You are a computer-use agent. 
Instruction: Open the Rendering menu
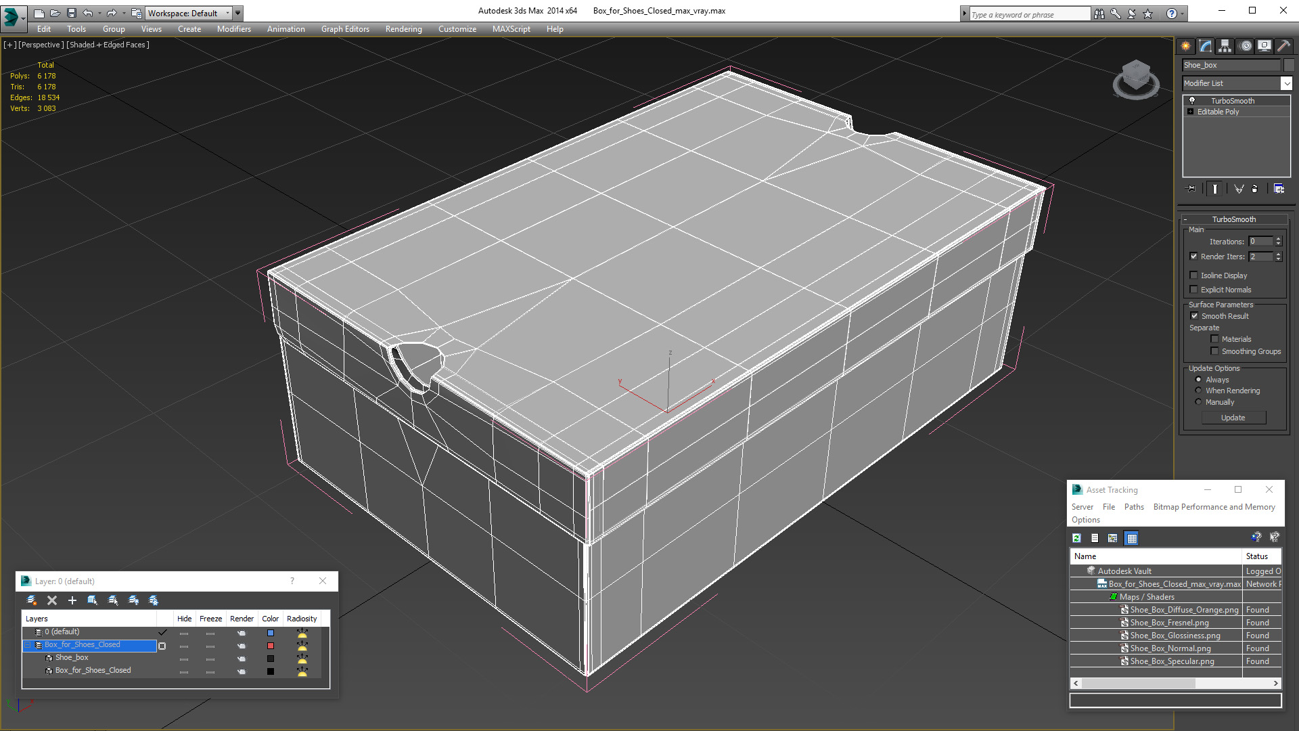pos(403,29)
